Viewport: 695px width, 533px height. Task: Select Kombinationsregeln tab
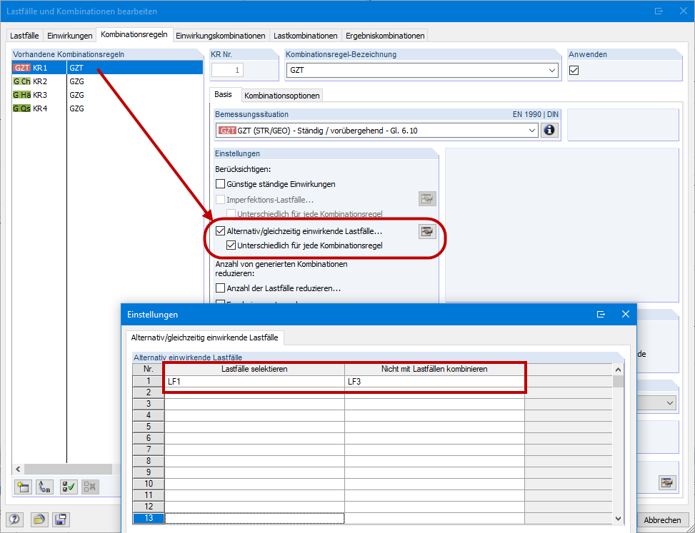tap(134, 34)
